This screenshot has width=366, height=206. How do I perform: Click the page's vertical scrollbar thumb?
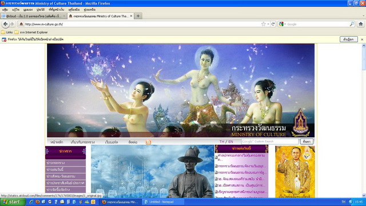click(364, 59)
